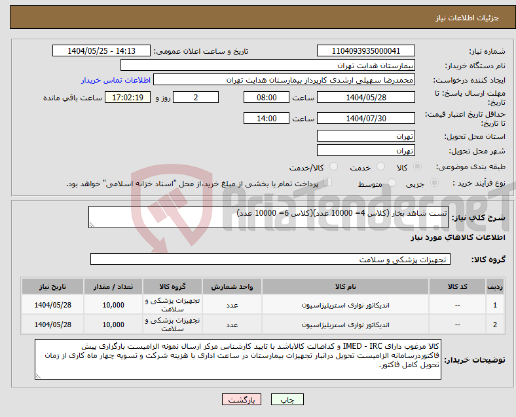516x417 pixels.
Task: Click the گروه کالا field تجهیزات پزشکی و سلامت
Action: (270, 259)
